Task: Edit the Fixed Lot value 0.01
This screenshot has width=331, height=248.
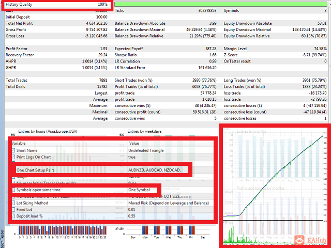Action: pyautogui.click(x=131, y=209)
